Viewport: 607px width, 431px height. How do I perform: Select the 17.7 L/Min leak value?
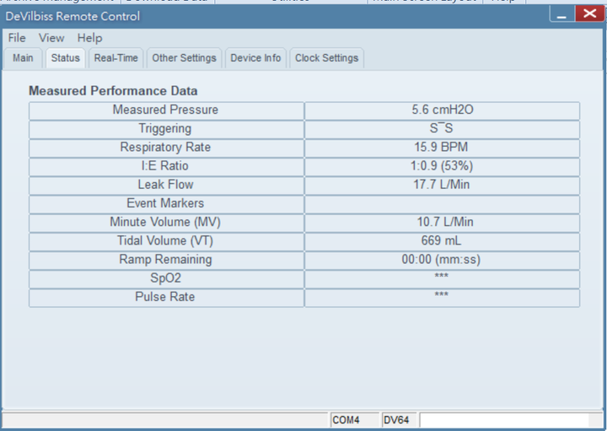coord(441,185)
